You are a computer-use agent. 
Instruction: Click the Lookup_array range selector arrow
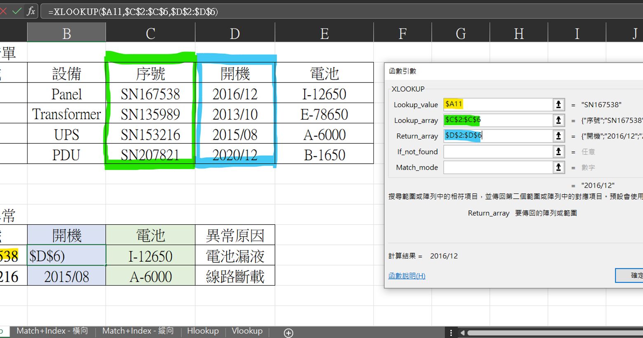point(558,120)
